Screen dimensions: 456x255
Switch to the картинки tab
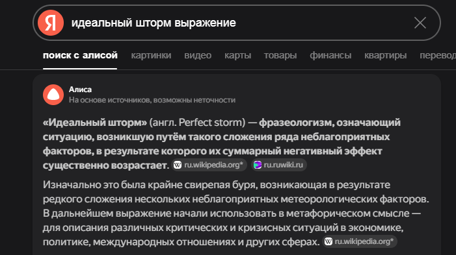point(151,55)
